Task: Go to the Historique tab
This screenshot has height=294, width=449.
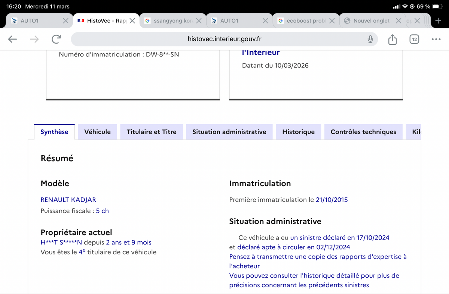Action: pyautogui.click(x=298, y=132)
